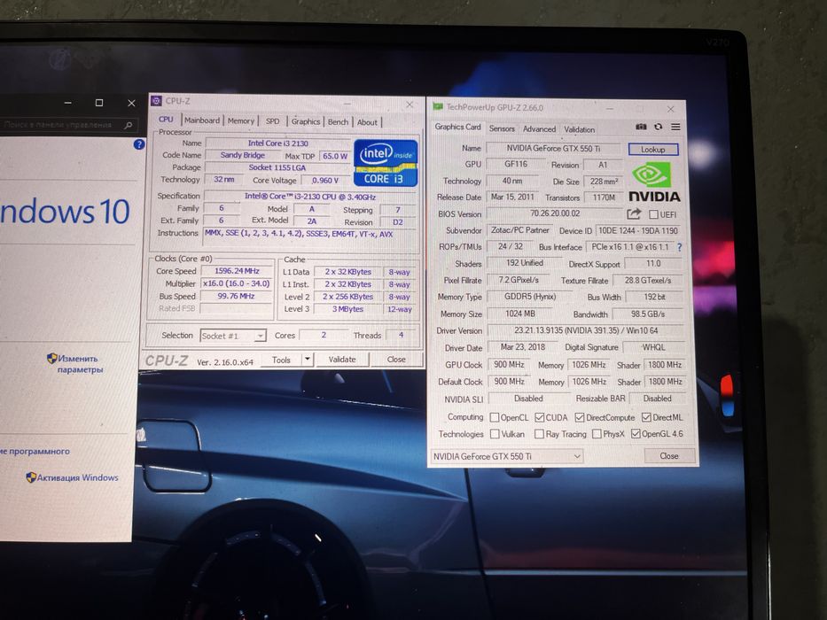Switch to the Graphics tab in CPU-Z
The width and height of the screenshot is (827, 620).
[306, 121]
